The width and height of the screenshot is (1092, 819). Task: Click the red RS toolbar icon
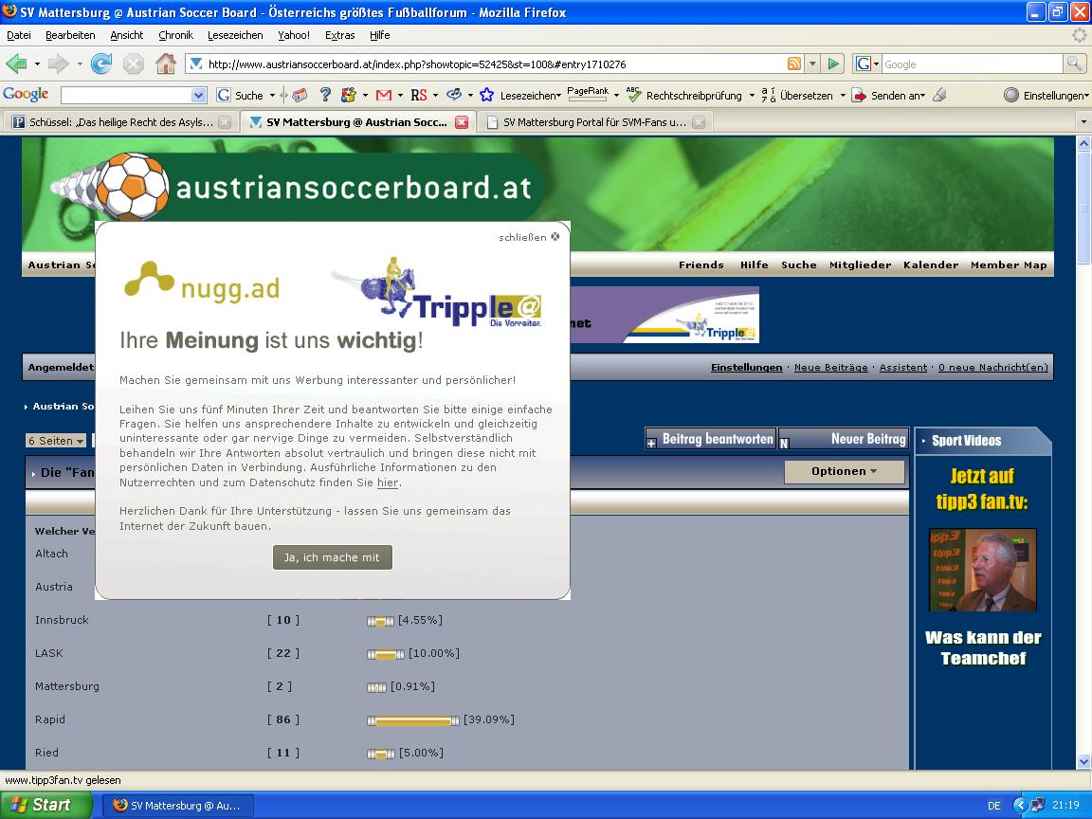[x=419, y=95]
